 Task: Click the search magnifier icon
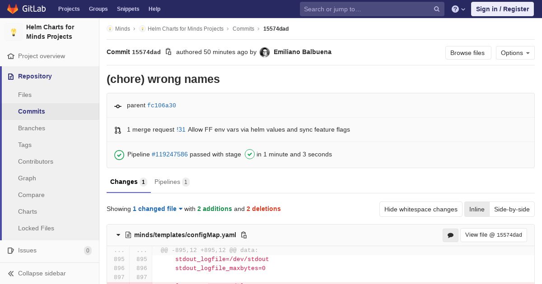click(437, 9)
